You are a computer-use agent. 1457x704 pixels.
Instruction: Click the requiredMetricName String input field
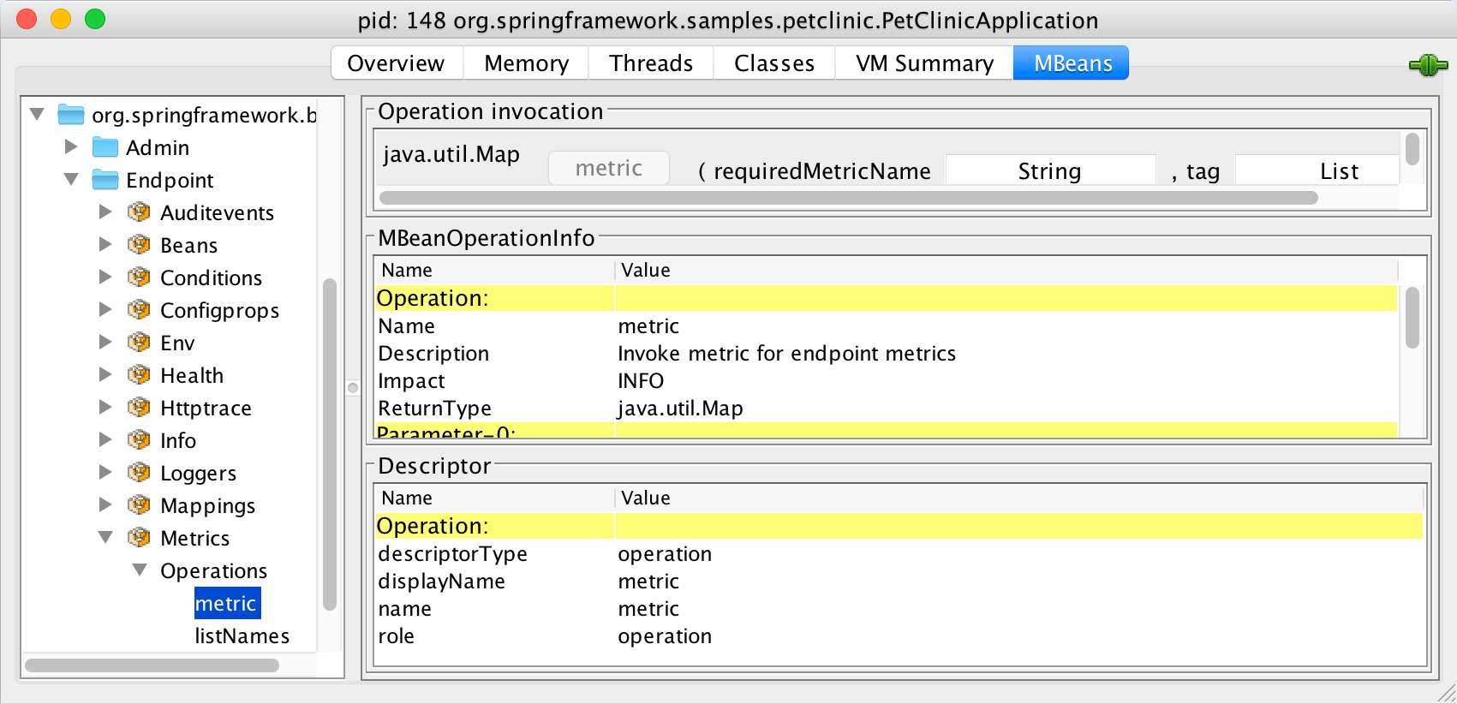[x=1049, y=171]
